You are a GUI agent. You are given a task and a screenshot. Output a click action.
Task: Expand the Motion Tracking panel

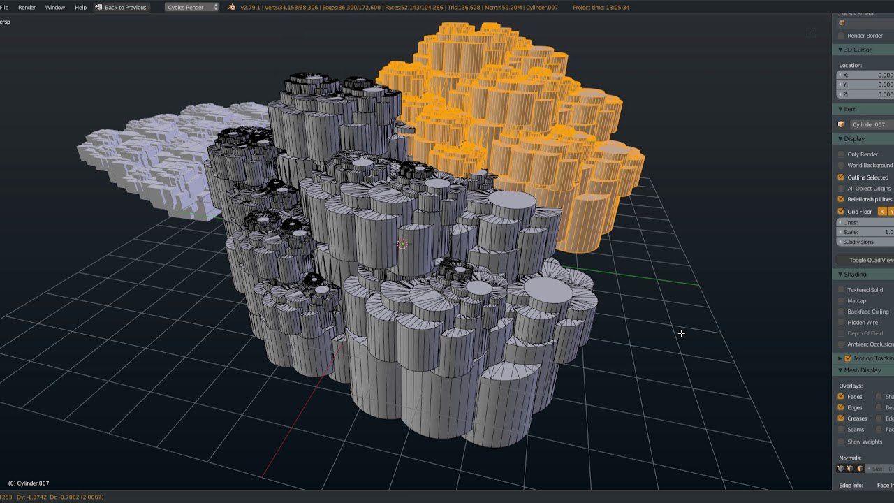pyautogui.click(x=840, y=358)
